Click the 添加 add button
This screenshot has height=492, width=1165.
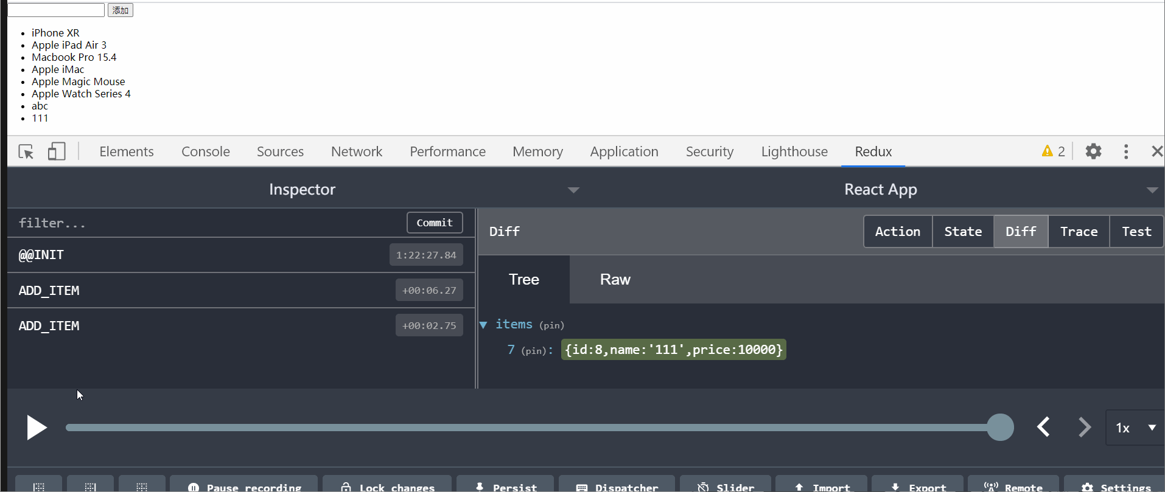click(121, 10)
